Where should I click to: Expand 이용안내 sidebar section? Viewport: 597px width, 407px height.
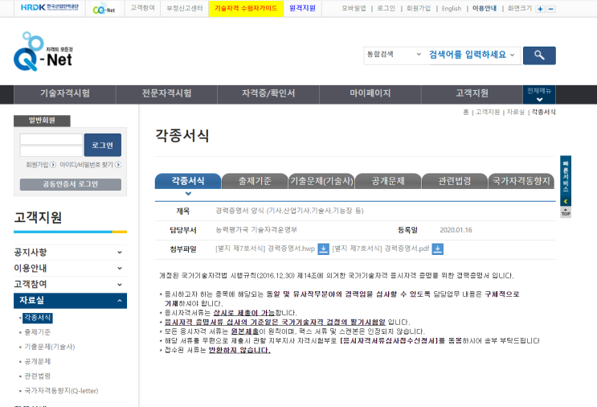tap(70, 268)
